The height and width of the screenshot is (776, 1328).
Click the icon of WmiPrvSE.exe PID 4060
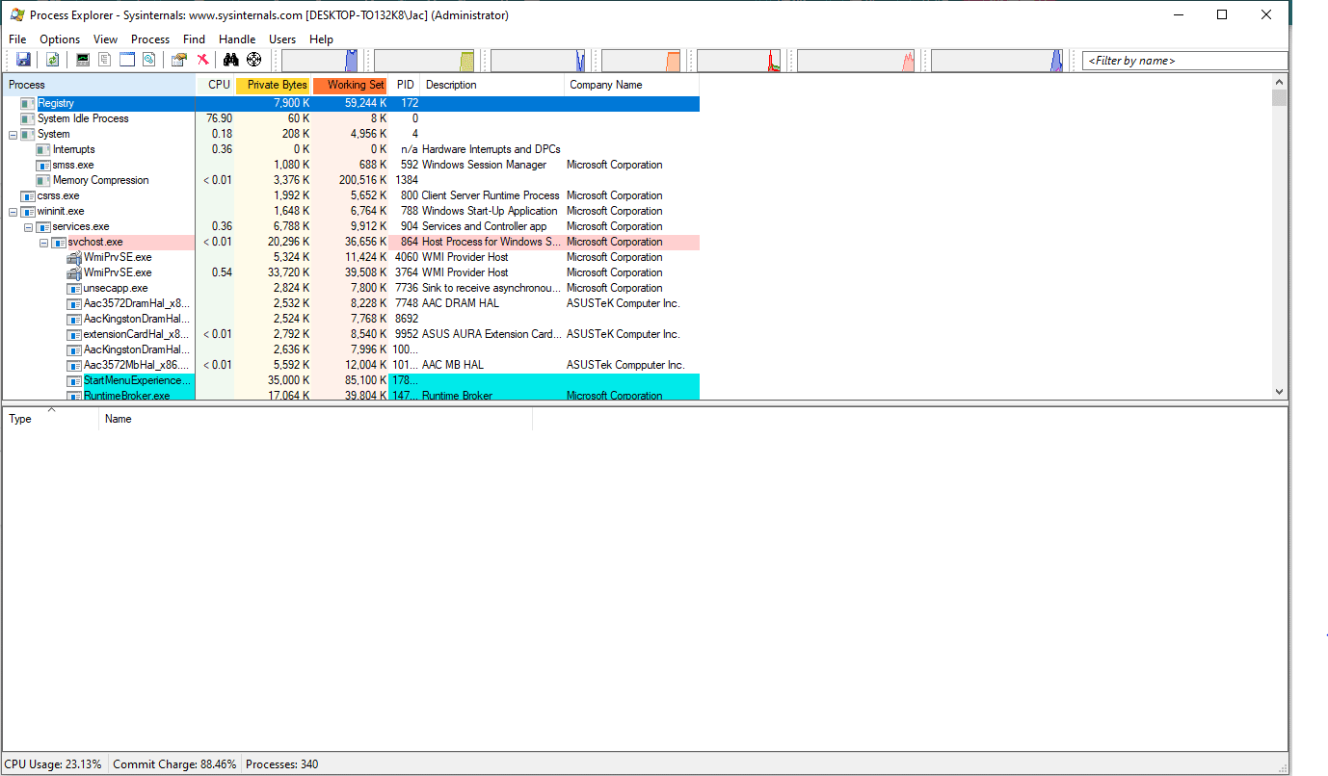coord(74,257)
